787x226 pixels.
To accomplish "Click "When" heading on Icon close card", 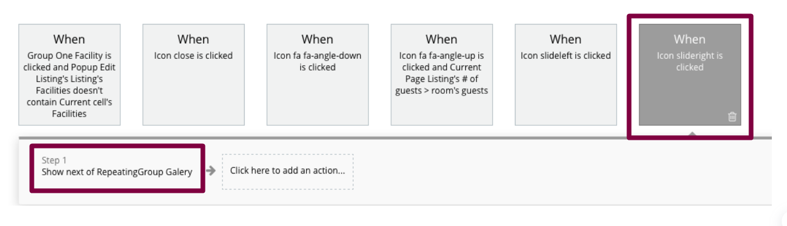I will pos(193,39).
